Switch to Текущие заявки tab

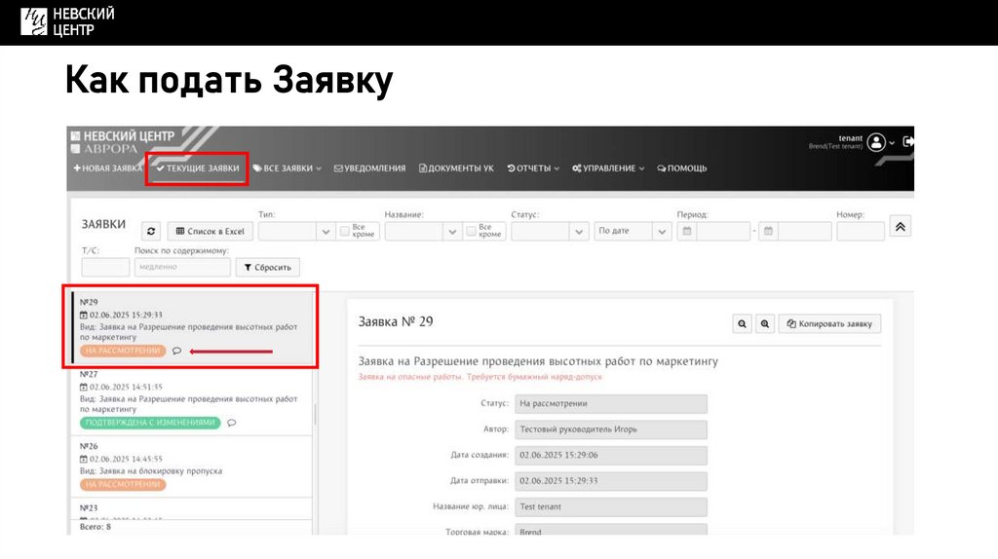(198, 168)
